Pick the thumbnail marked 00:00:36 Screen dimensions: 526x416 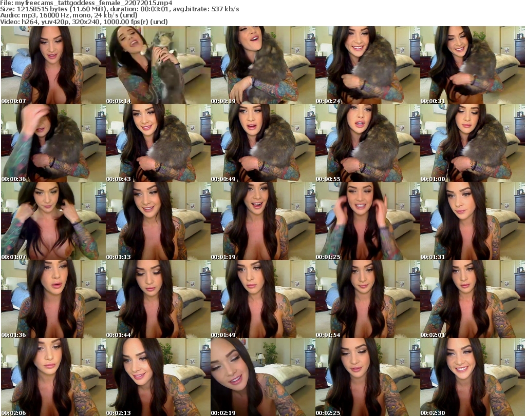pos(53,143)
